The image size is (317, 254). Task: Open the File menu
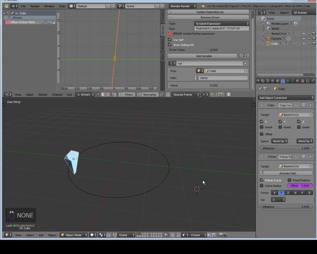(x=24, y=6)
